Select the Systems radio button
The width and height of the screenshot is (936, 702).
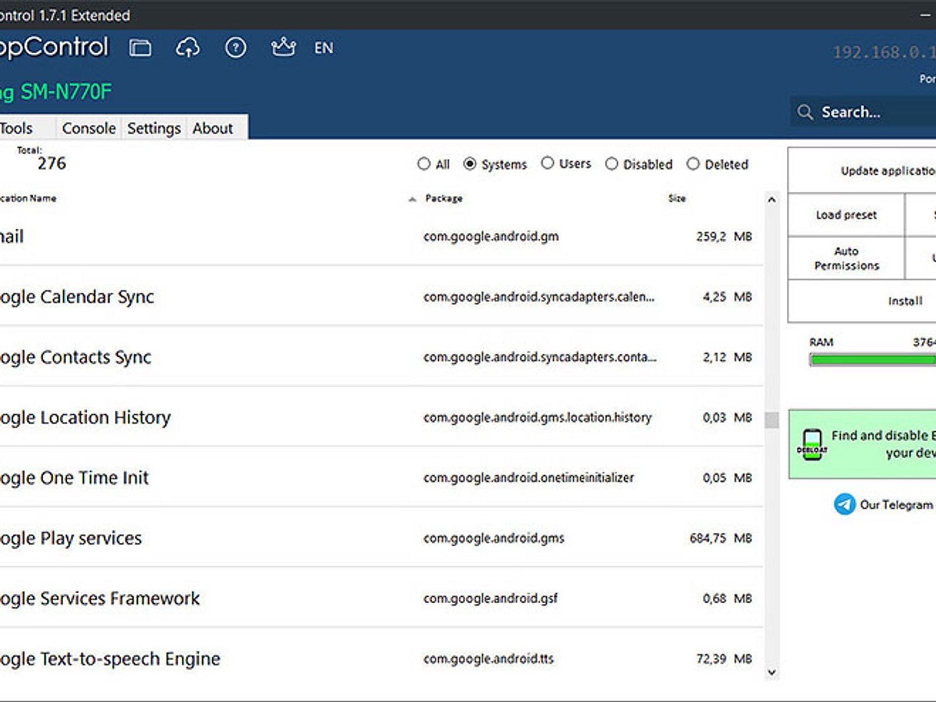pos(469,164)
